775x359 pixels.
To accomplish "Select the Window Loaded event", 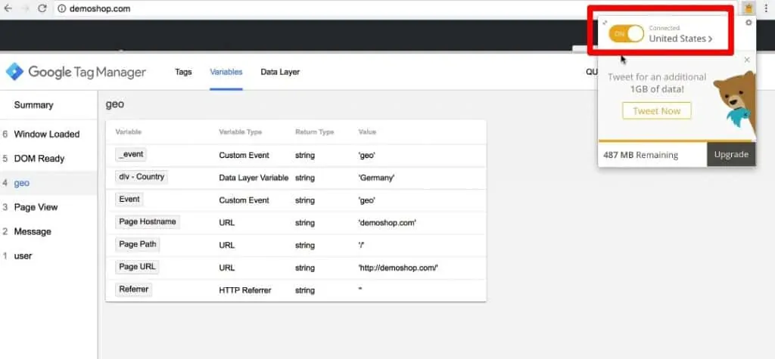I will 48,135.
